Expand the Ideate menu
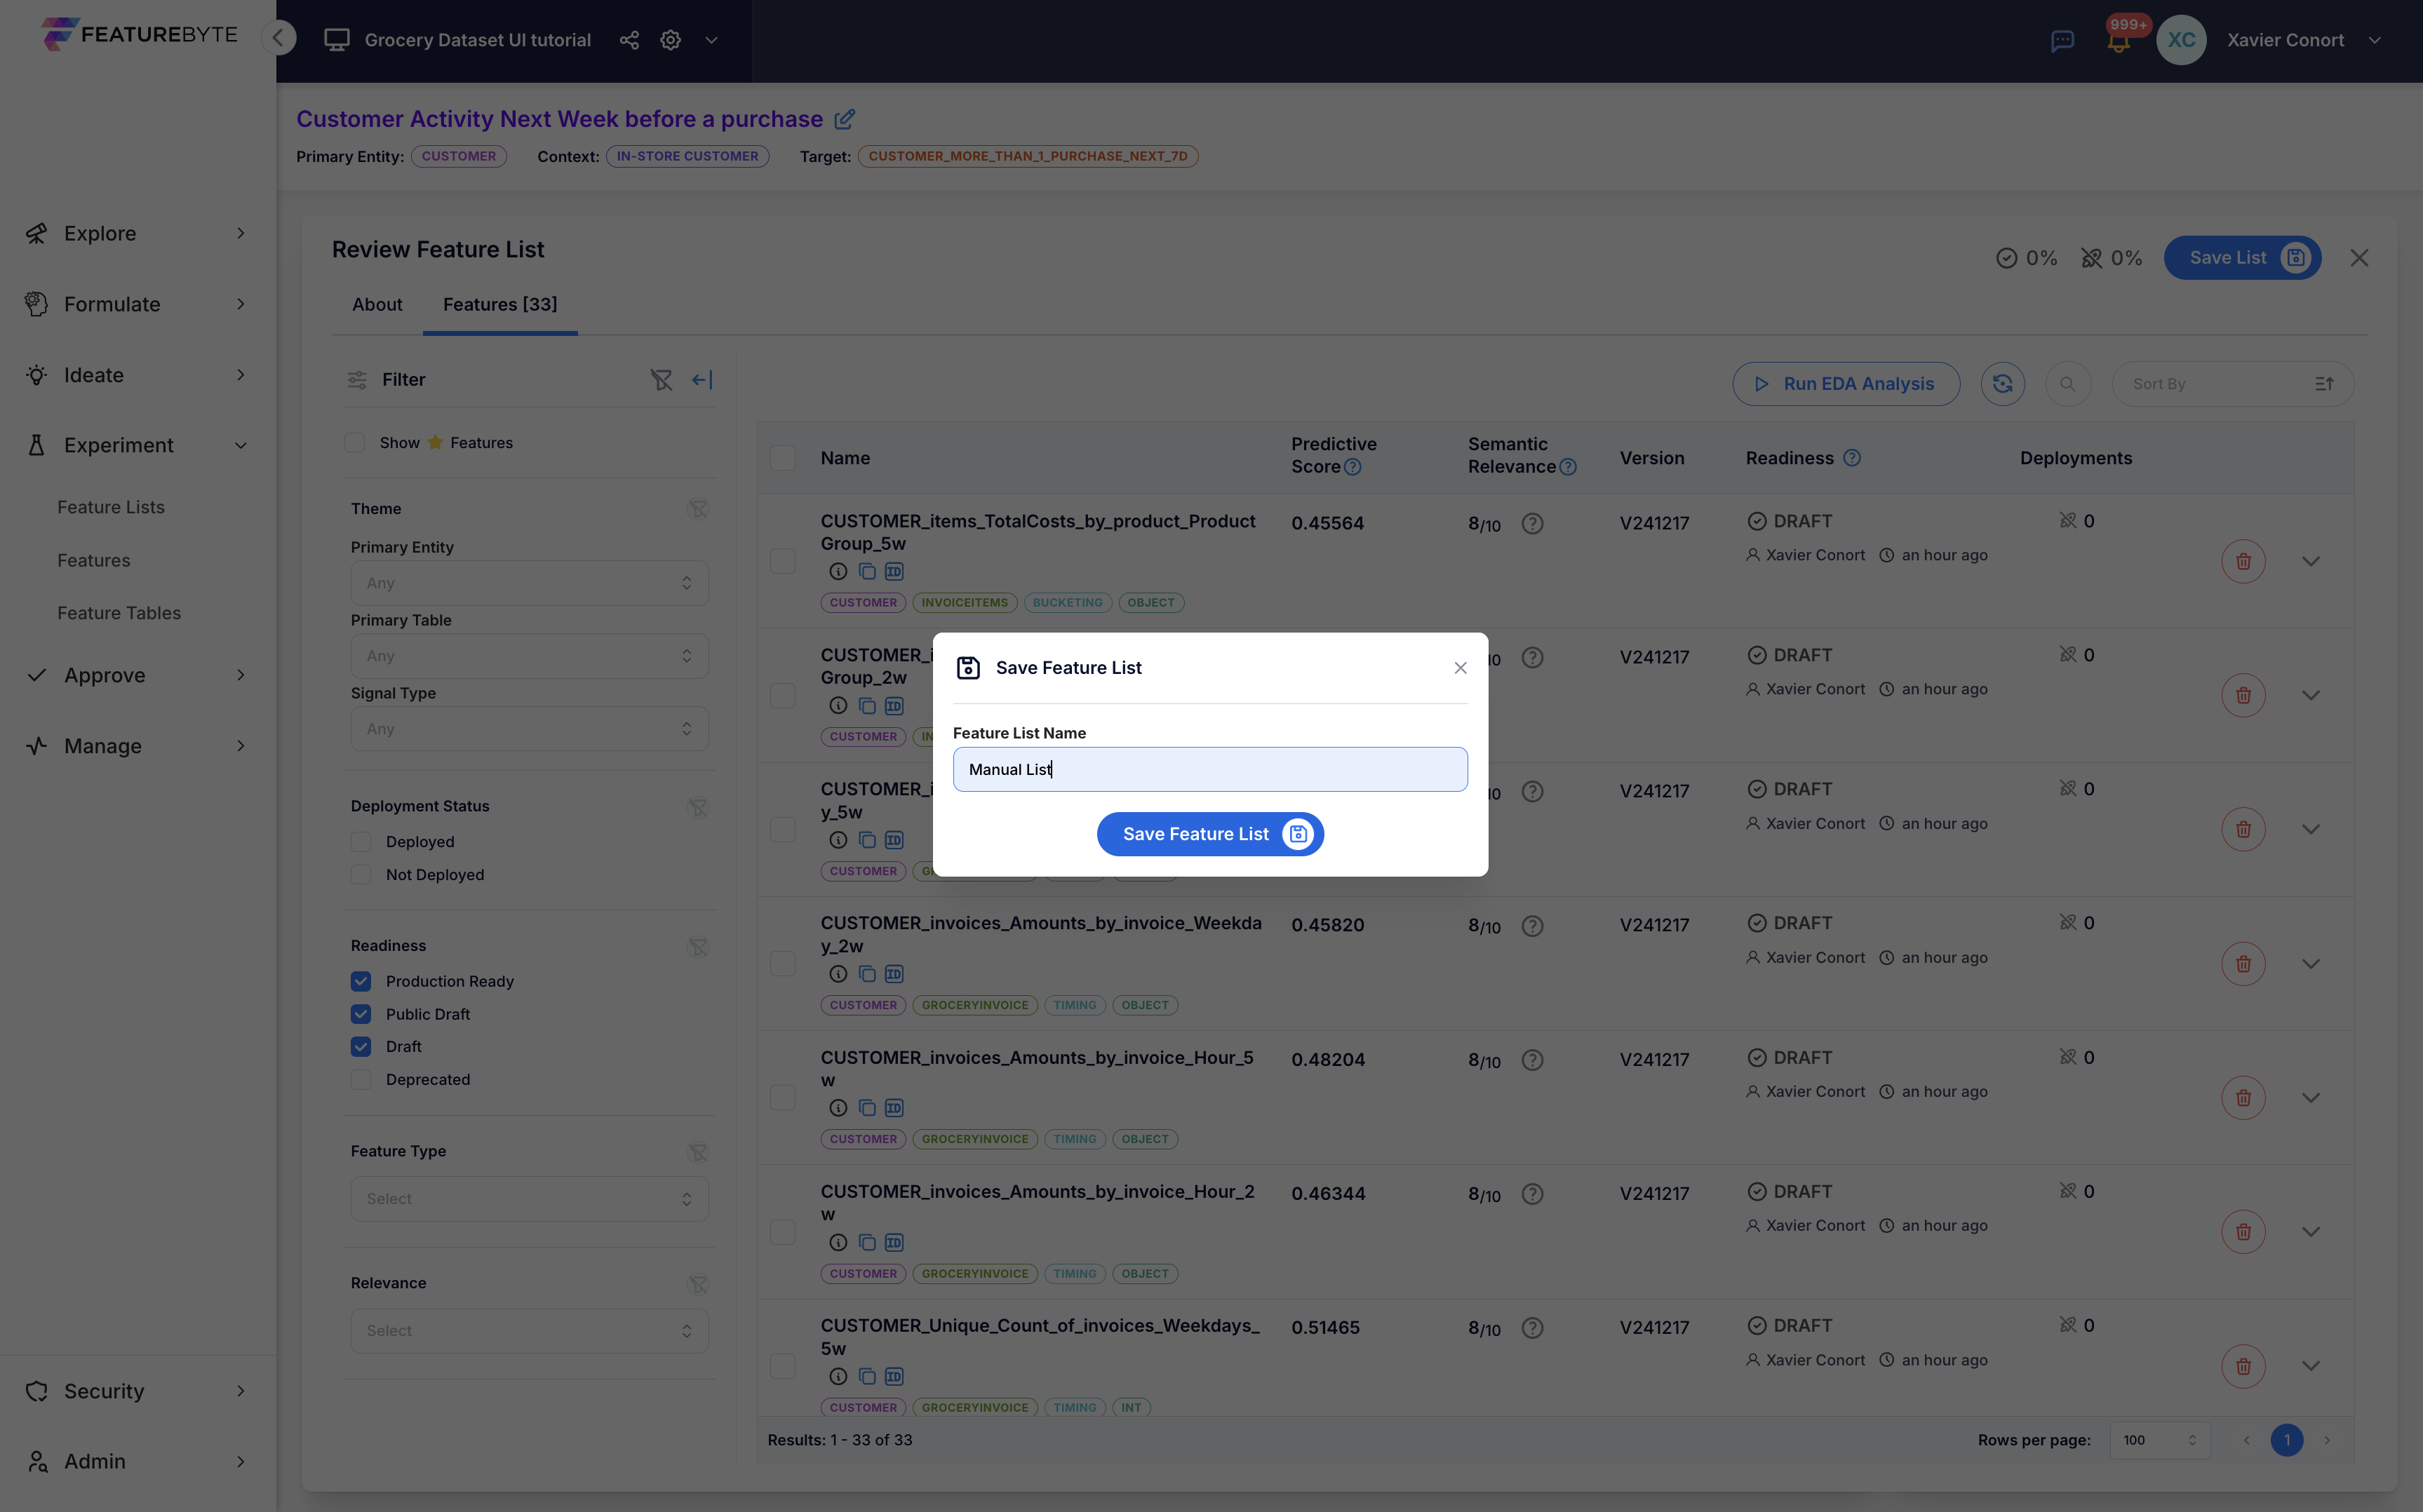Screen dimensions: 2423x1512 point(138,375)
